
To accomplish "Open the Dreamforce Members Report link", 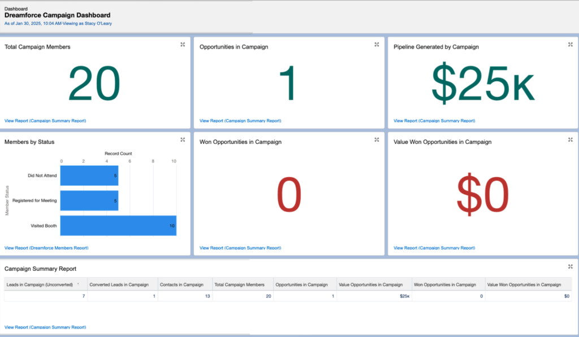I will coord(46,248).
